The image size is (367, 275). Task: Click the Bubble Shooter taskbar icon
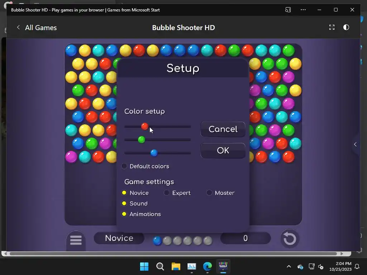click(223, 266)
